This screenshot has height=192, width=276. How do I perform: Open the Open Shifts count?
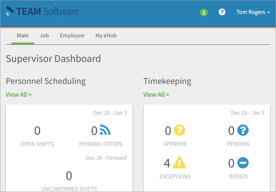[x=37, y=131]
